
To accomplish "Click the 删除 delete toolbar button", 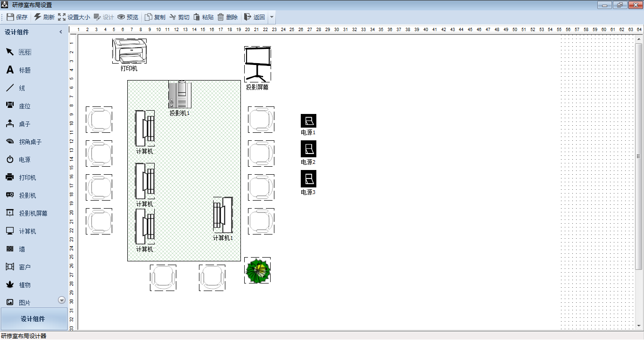I will tap(227, 17).
